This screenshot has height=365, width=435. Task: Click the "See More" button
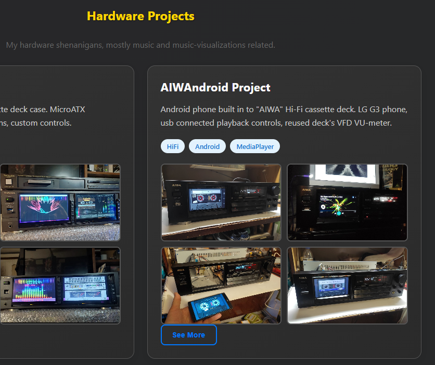click(188, 335)
